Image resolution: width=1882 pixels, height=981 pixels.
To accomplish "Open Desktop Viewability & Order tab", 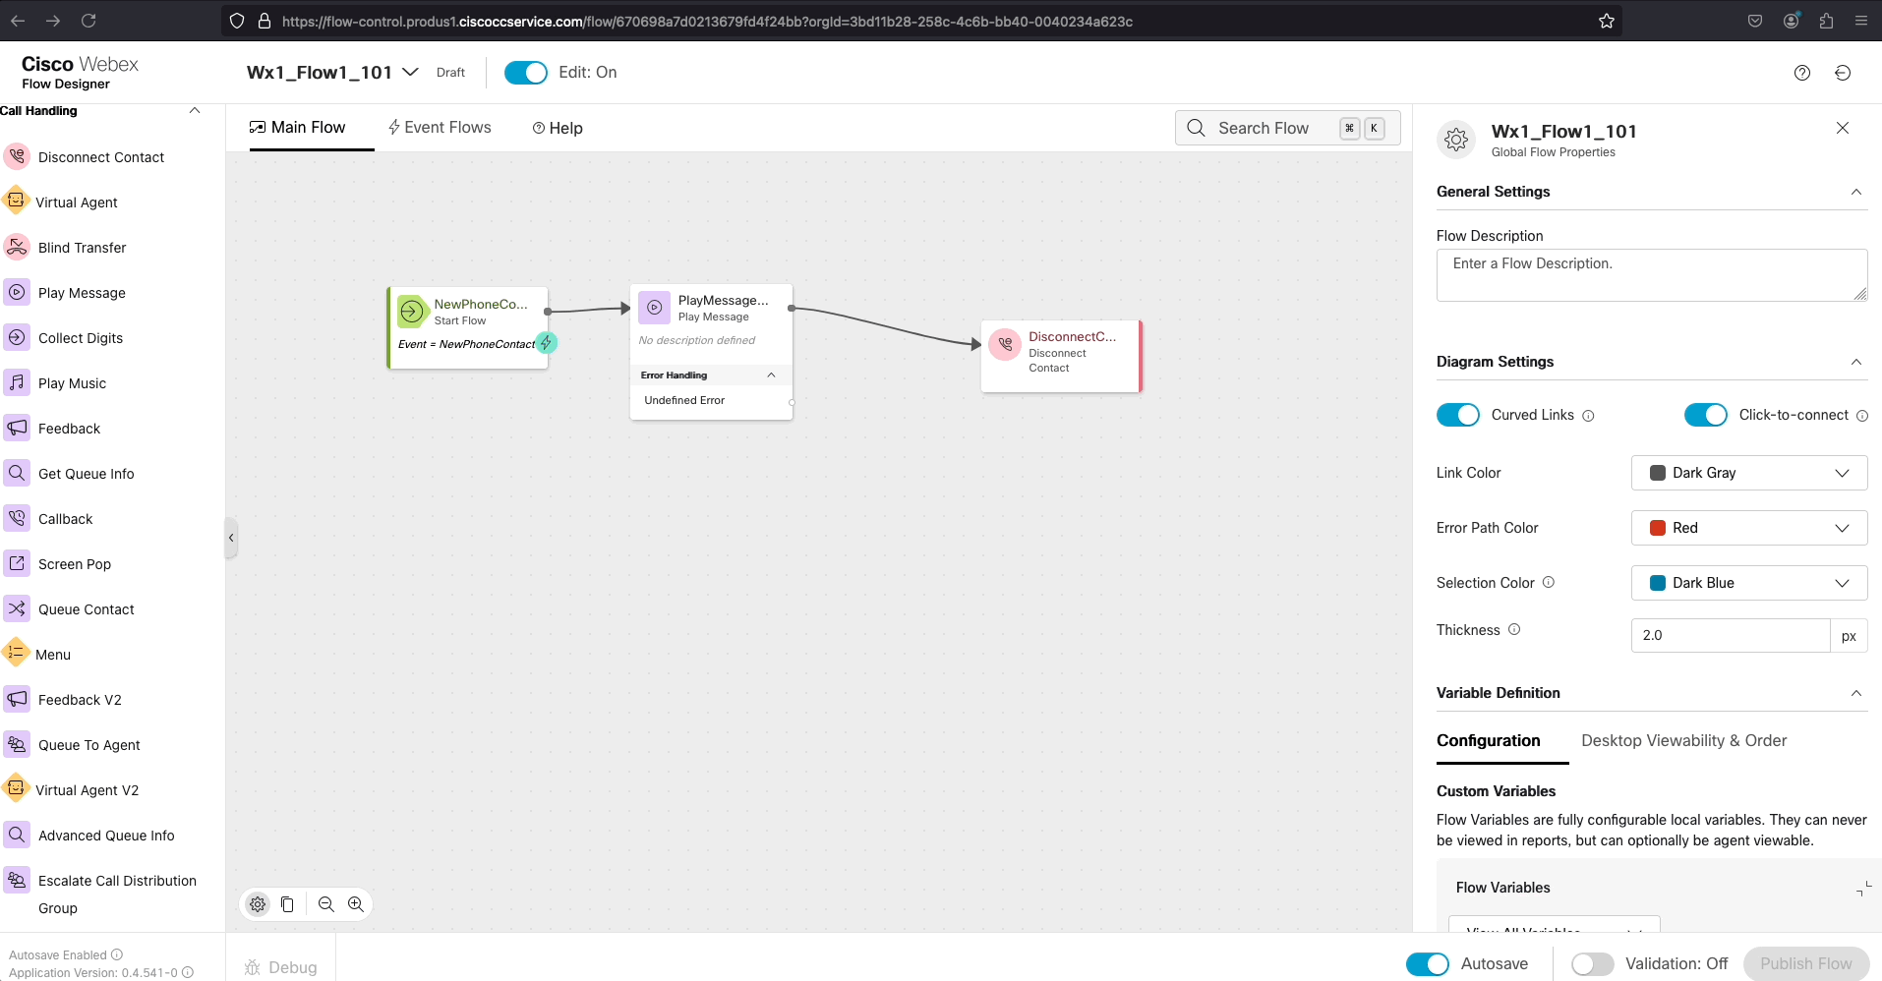I will point(1683,741).
